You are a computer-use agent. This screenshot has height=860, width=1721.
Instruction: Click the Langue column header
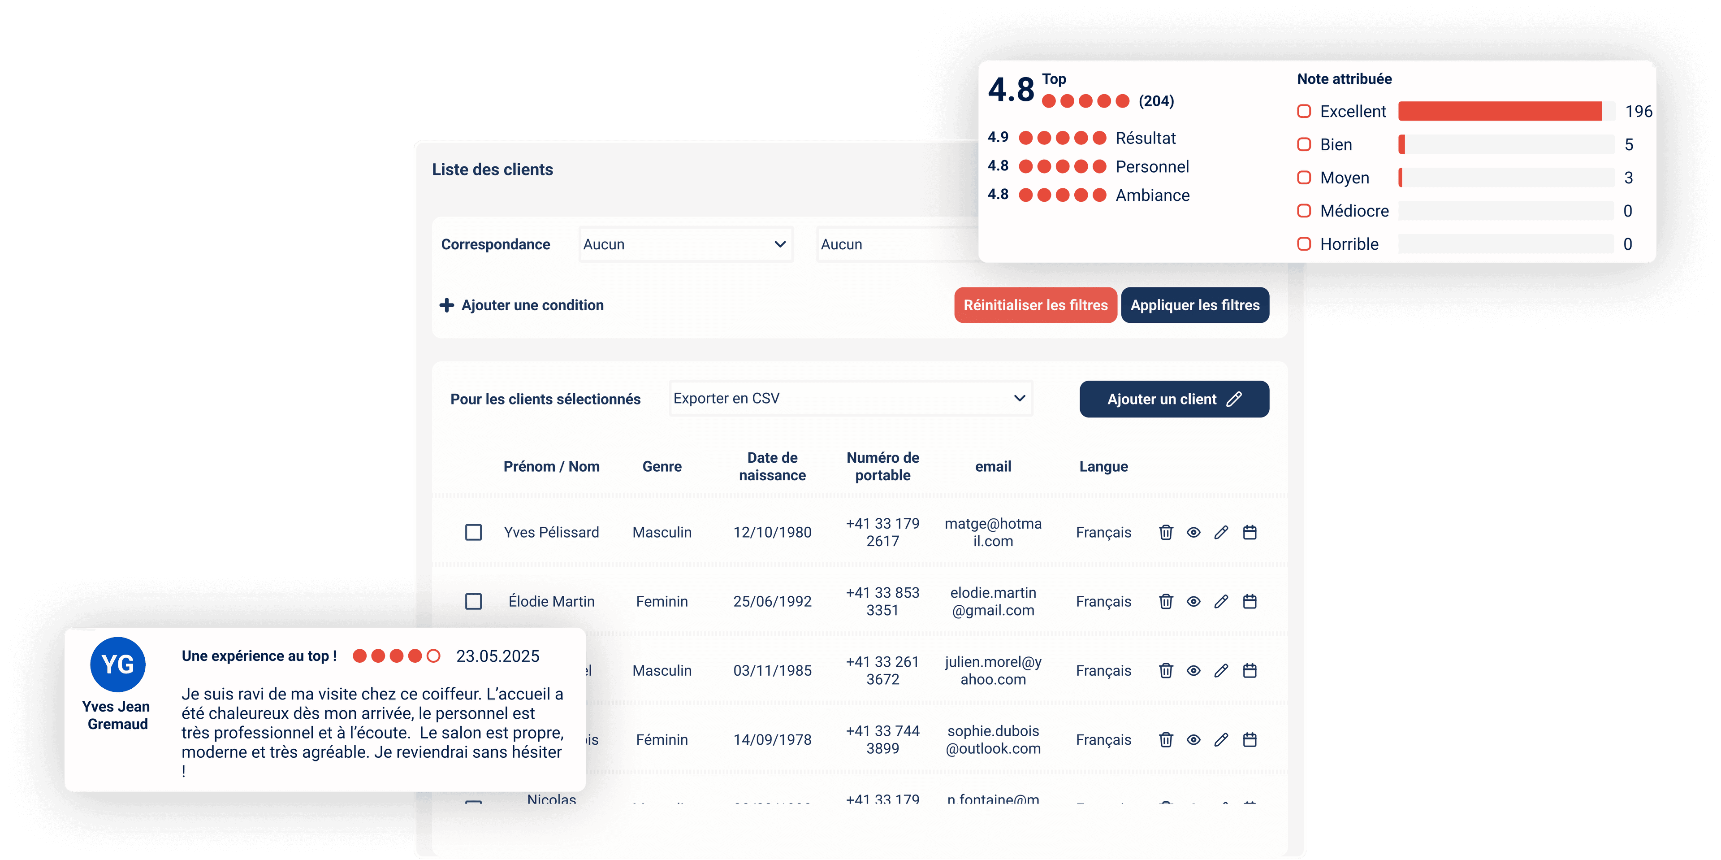pyautogui.click(x=1104, y=466)
